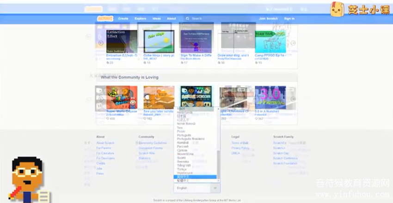Choose Українська in the language list

coord(195,173)
